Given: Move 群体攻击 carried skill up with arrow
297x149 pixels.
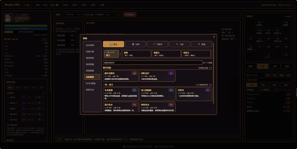Looking at the screenshot, I should coord(33,114).
